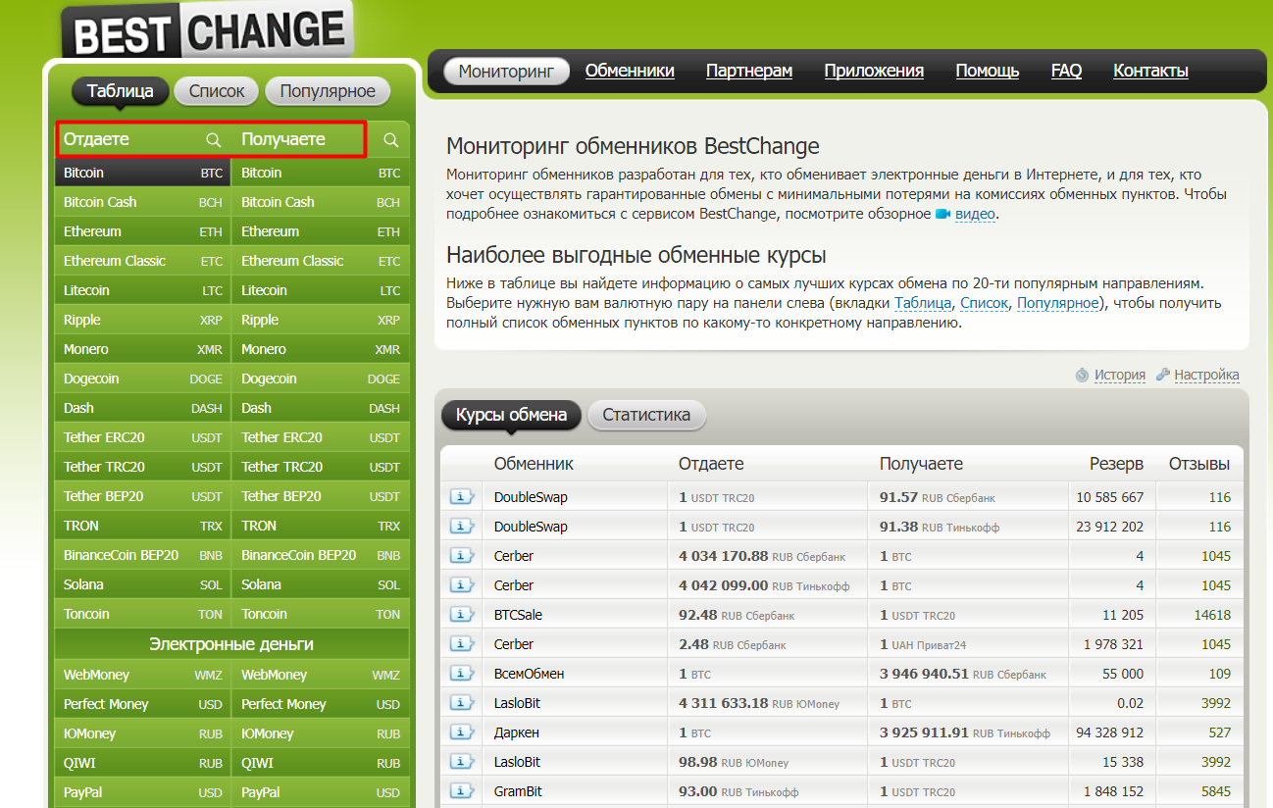
Task: Select Tether TRC20 in the Отдаете column
Action: 143,467
